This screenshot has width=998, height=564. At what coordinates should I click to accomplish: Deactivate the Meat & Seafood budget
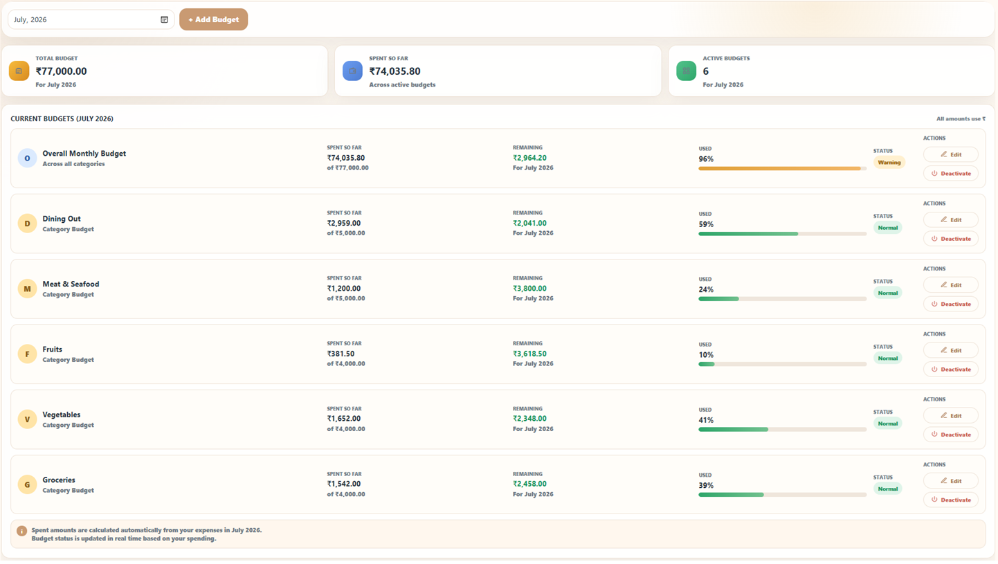(950, 304)
